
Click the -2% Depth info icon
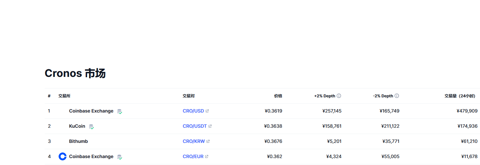click(x=397, y=96)
